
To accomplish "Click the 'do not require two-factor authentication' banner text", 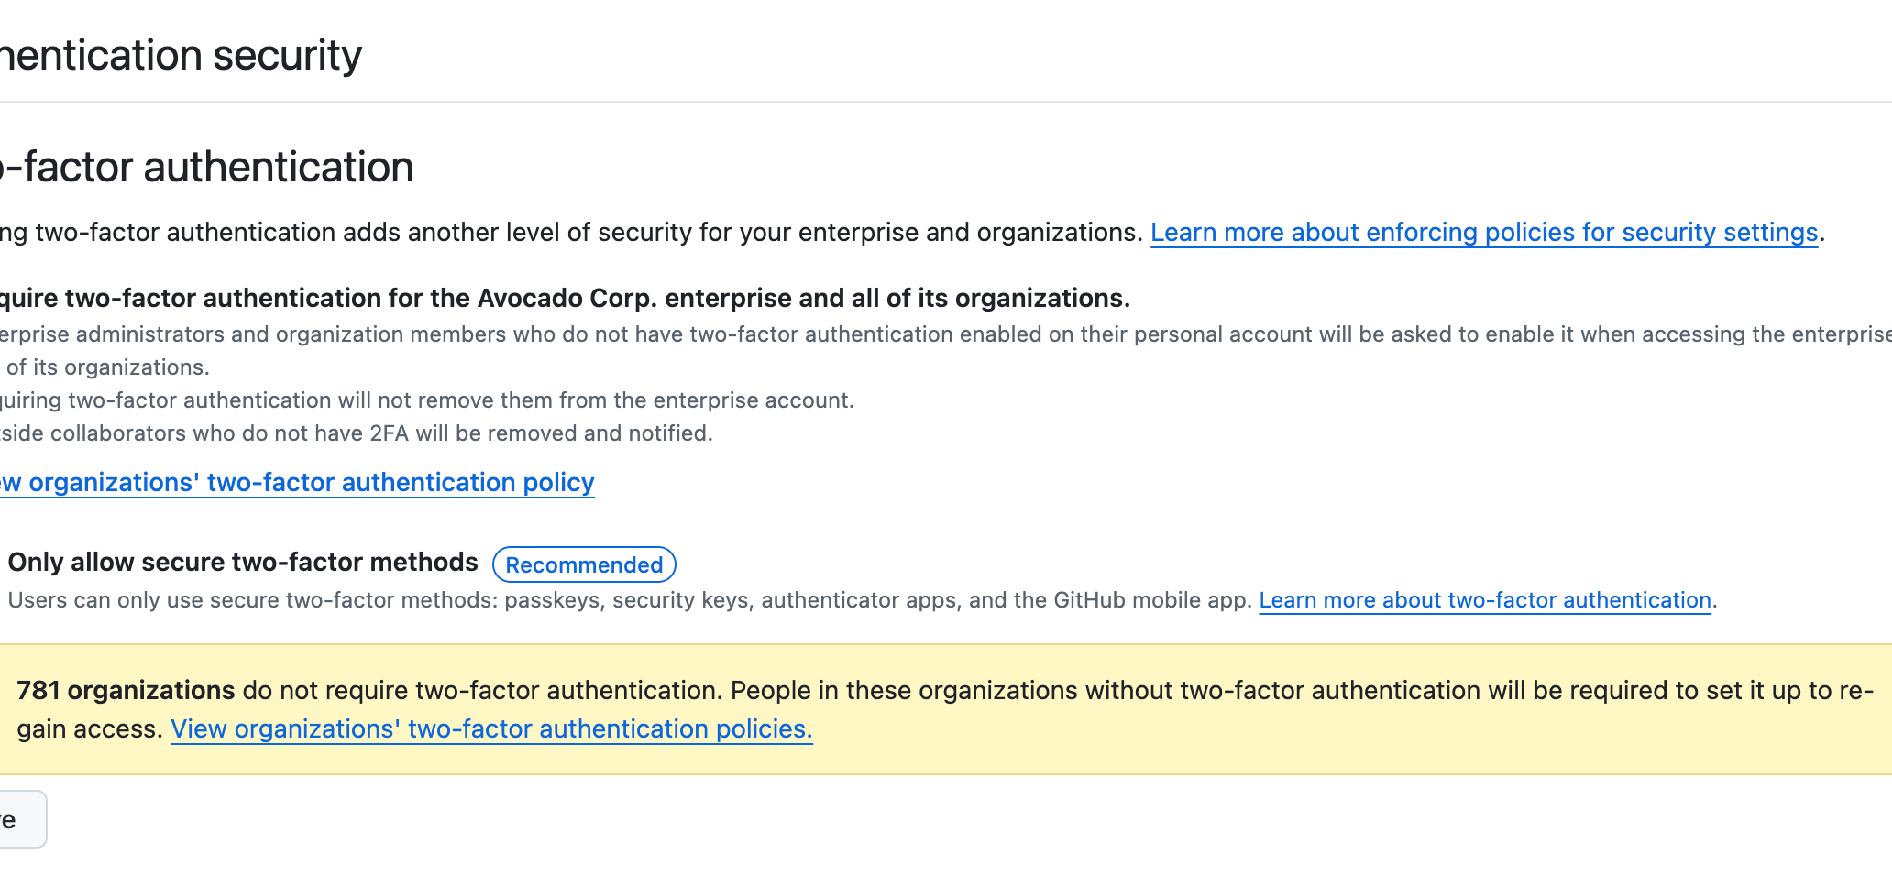I will [x=481, y=691].
